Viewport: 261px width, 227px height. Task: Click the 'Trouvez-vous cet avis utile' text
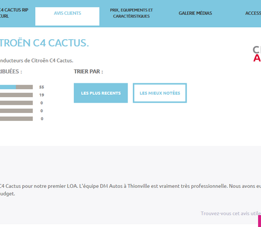pos(231,213)
